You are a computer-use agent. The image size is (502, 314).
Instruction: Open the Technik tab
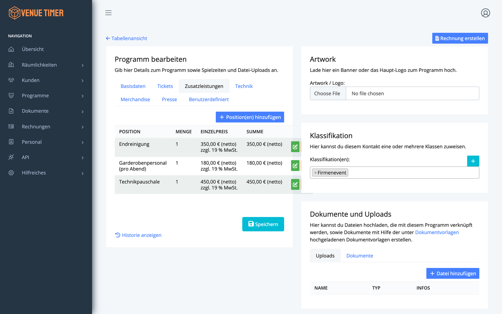[244, 86]
